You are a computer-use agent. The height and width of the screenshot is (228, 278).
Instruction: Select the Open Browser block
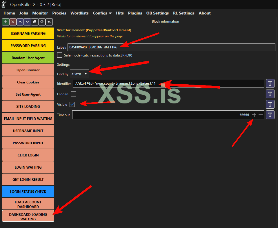28,70
